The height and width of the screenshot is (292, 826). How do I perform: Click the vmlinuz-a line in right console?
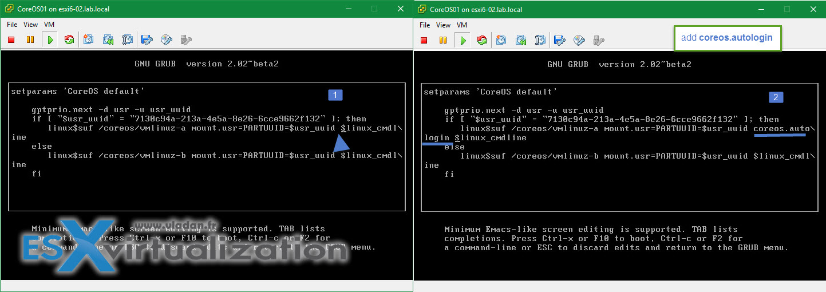coord(638,128)
